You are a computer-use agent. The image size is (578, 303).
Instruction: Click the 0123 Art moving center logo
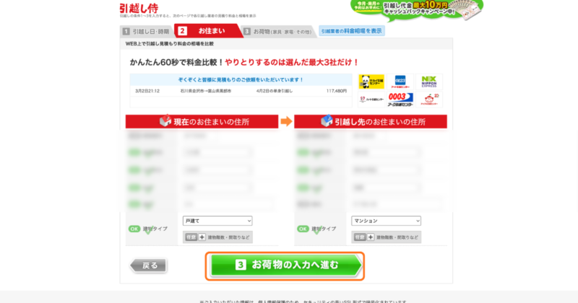[x=400, y=80]
